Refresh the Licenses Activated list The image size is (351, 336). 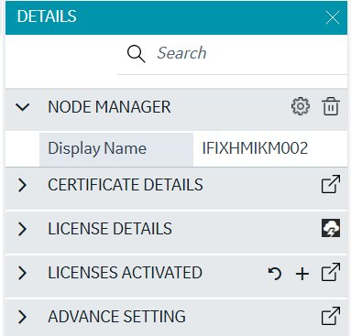(x=275, y=273)
